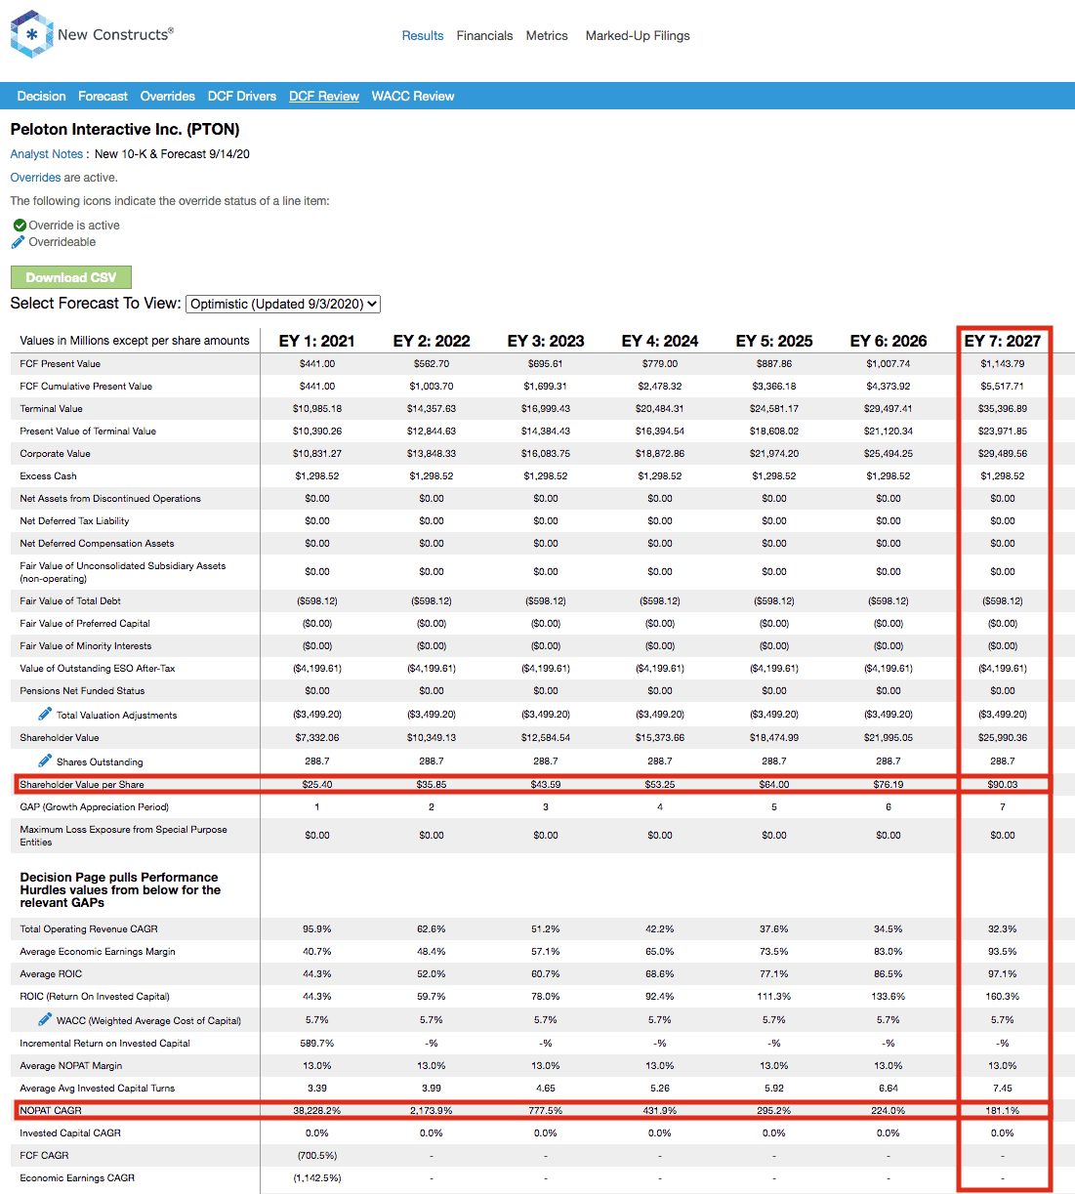The image size is (1075, 1194).
Task: Click the Shares Outstanding label
Action: click(x=100, y=762)
